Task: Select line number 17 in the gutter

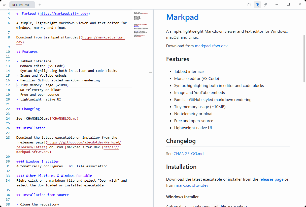Action: pos(8,85)
